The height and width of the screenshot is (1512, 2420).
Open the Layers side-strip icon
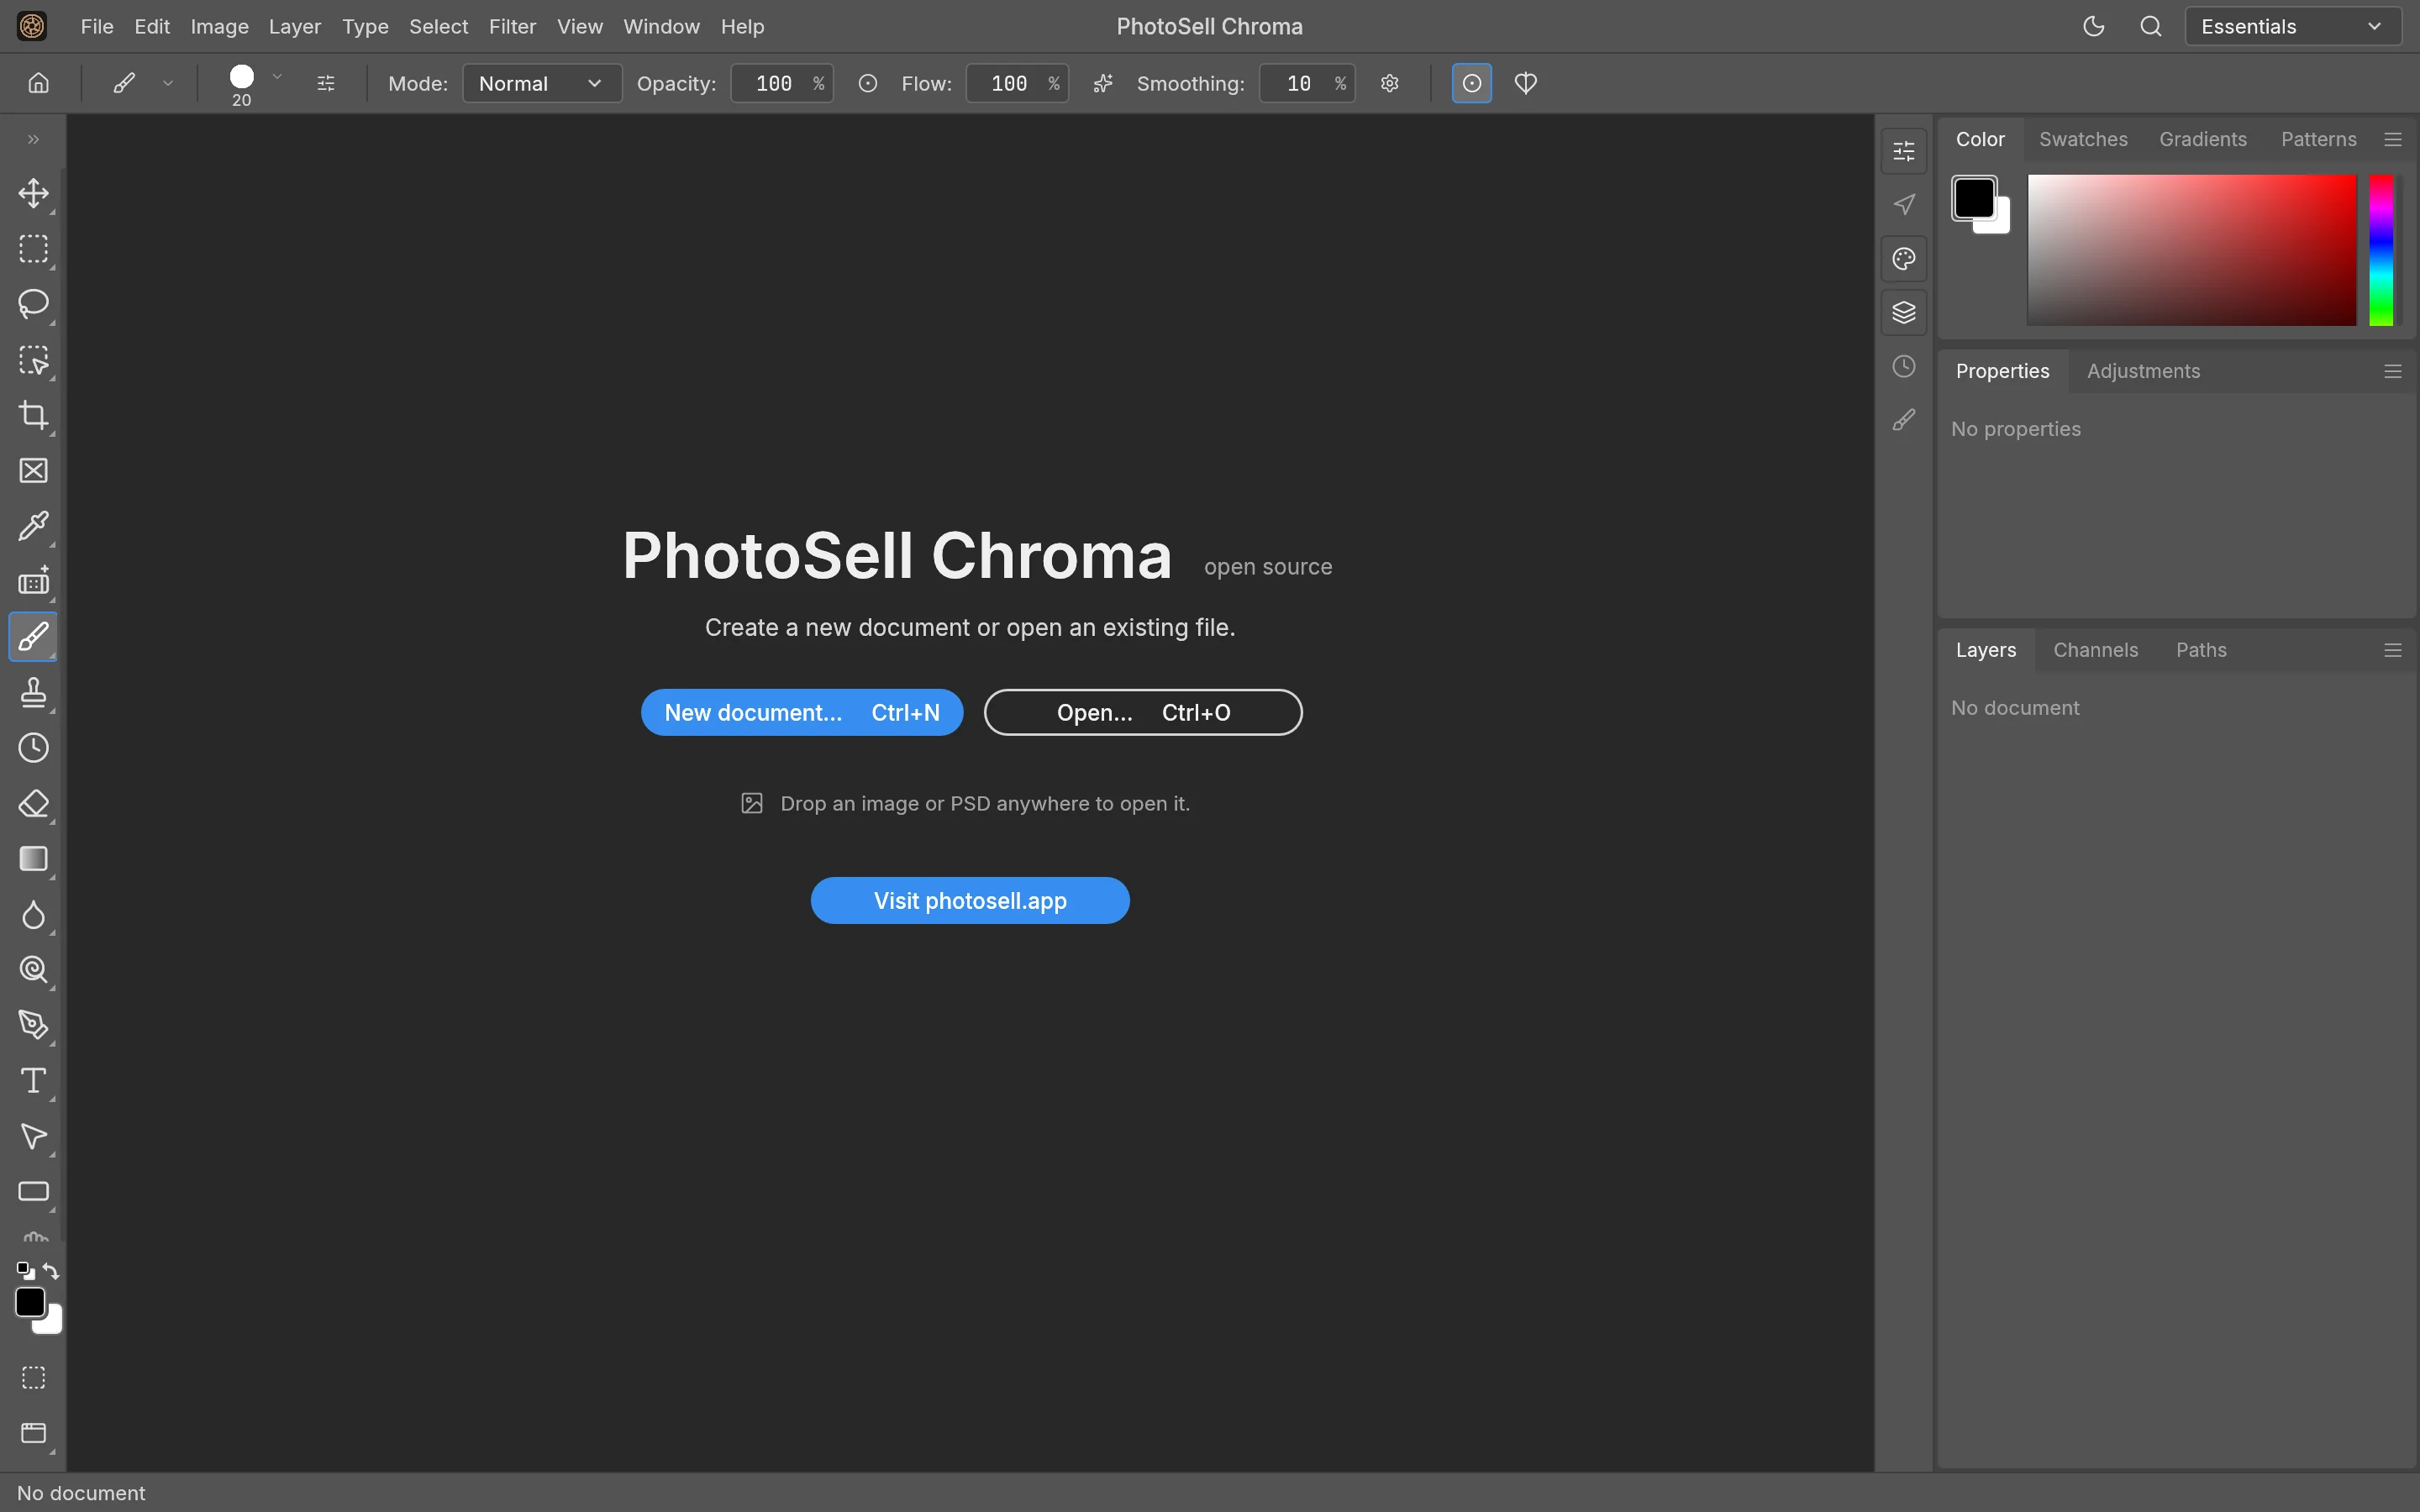pyautogui.click(x=1904, y=313)
